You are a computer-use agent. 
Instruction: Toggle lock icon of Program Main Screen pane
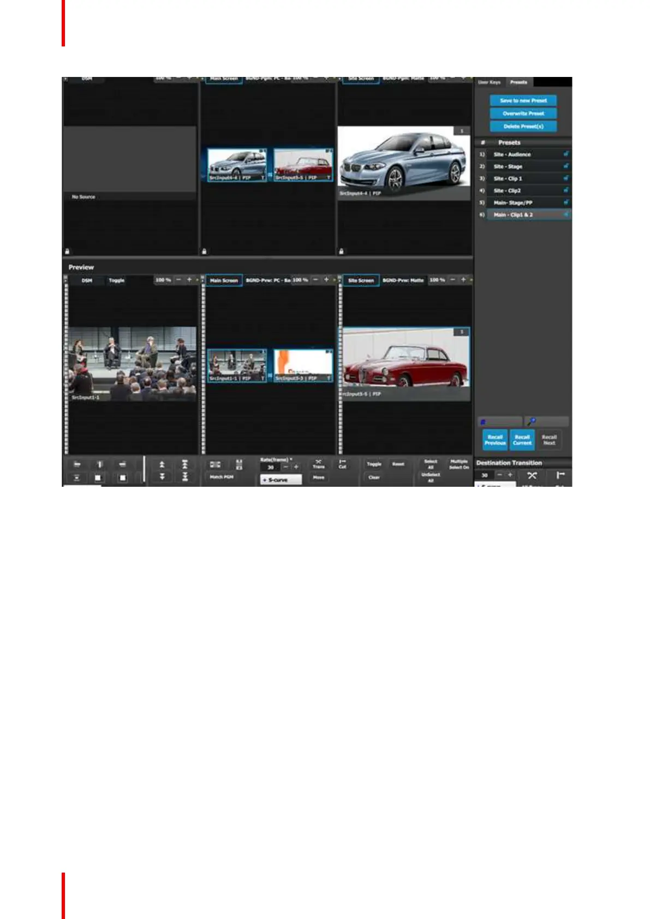204,252
